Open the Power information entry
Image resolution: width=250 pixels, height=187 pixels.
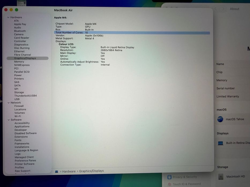[x=18, y=75]
